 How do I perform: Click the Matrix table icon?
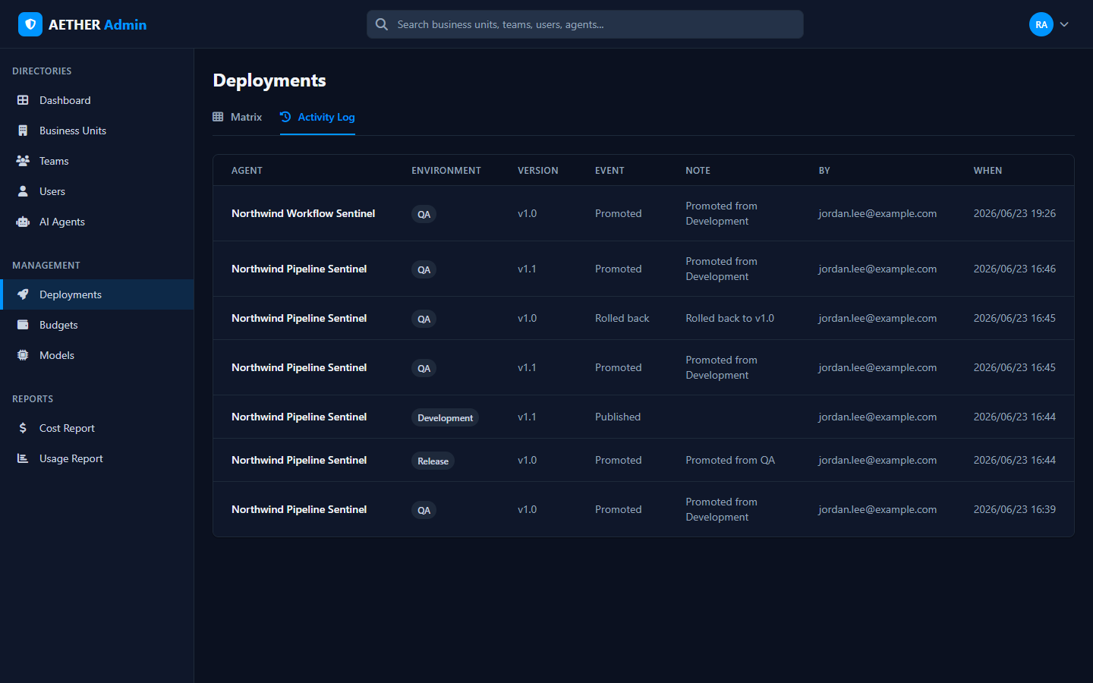pos(218,117)
